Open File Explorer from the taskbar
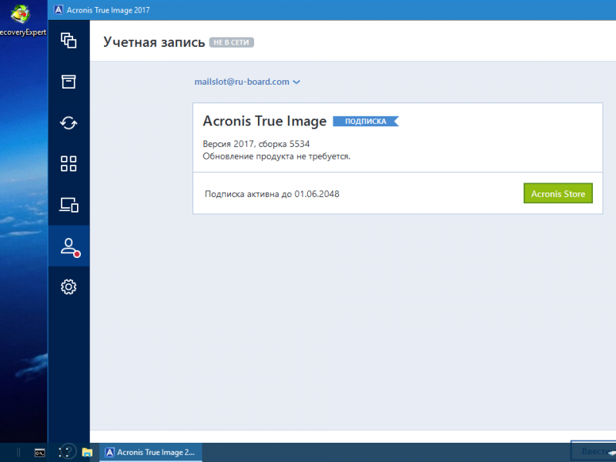Viewport: 616px width, 462px height. click(87, 452)
